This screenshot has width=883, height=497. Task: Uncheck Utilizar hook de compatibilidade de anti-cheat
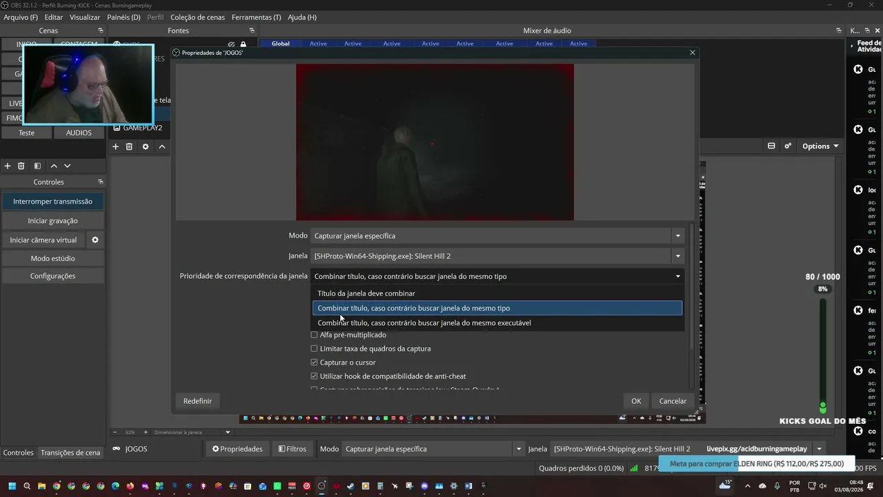point(314,376)
